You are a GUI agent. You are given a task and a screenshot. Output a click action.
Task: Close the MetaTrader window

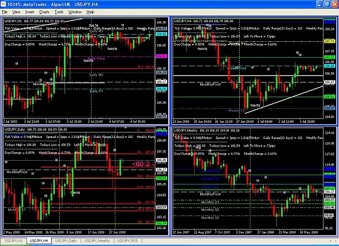pyautogui.click(x=334, y=4)
